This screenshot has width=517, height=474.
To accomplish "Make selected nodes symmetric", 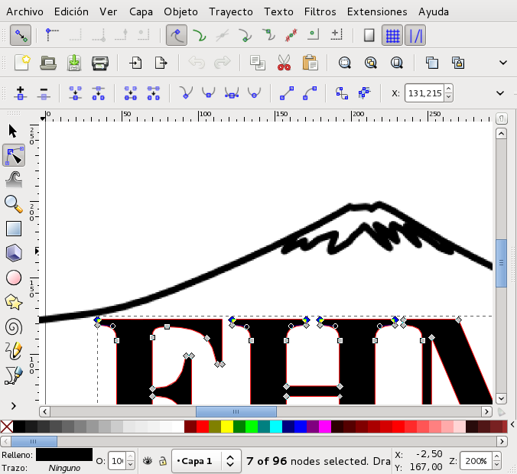I will pyautogui.click(x=232, y=93).
